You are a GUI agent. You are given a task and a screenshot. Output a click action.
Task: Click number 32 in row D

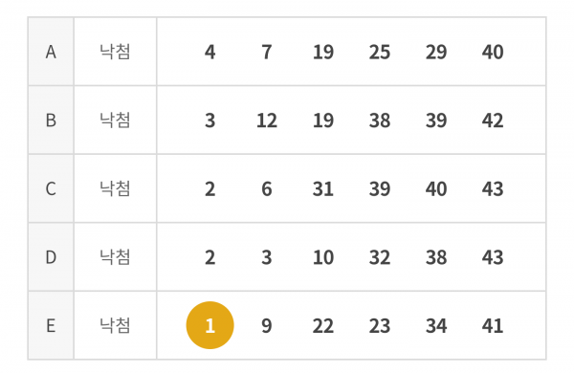pos(380,257)
